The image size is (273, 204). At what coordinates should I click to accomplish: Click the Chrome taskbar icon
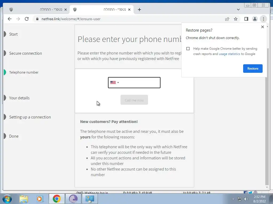tap(57, 199)
